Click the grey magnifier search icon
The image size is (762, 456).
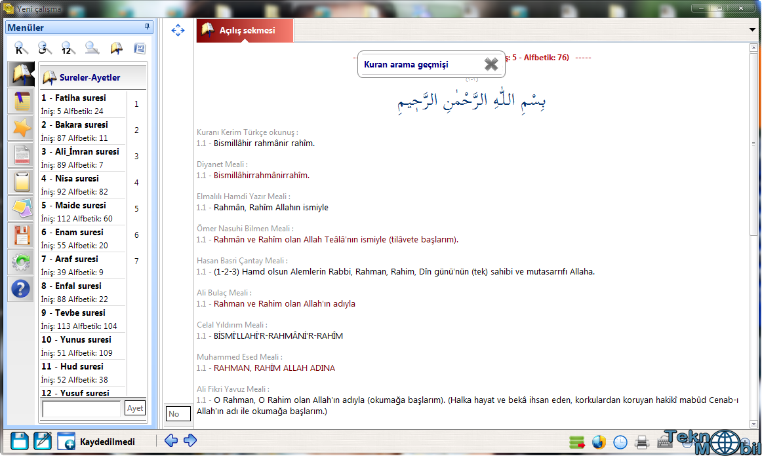click(x=92, y=48)
